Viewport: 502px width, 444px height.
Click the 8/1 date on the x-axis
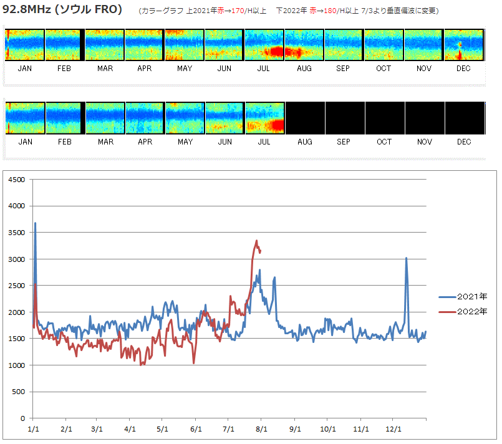262,430
